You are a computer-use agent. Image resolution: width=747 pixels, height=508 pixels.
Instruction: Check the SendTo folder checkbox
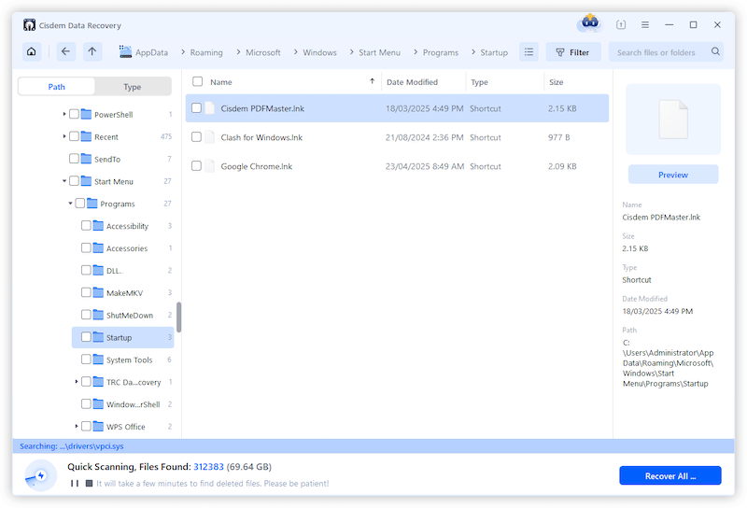[74, 159]
